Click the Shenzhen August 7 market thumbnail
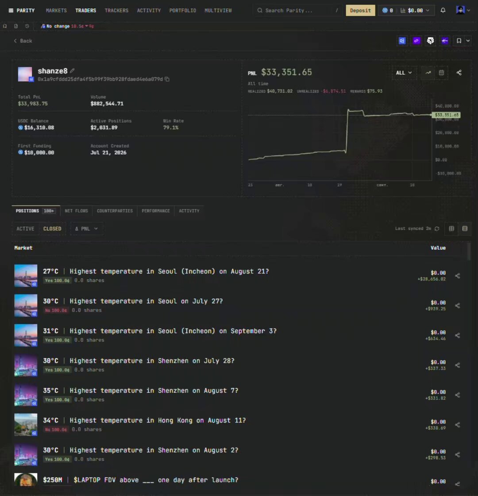478x496 pixels. tap(26, 395)
